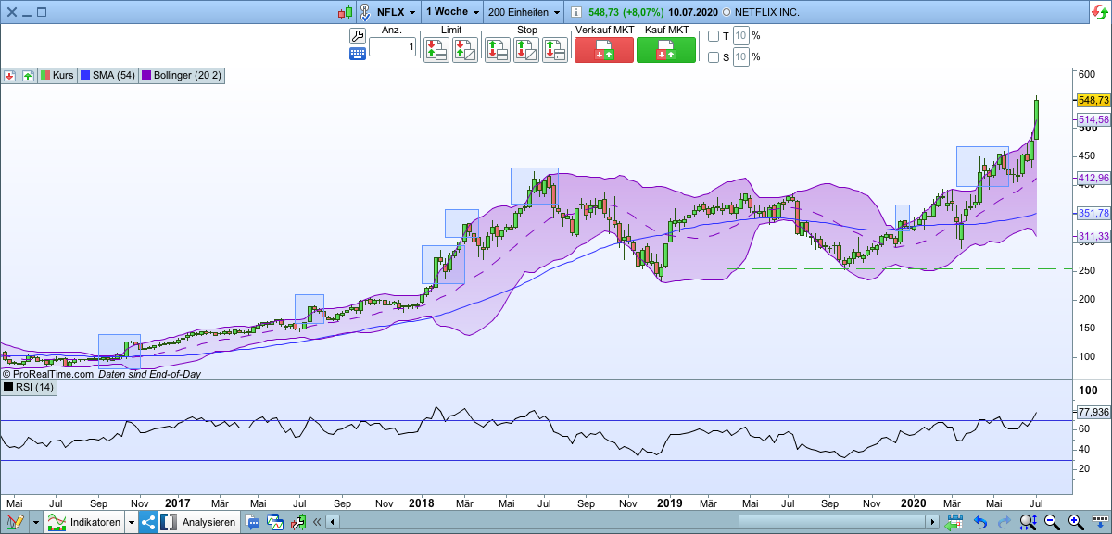The height and width of the screenshot is (534, 1112).
Task: Click the redo arrow icon
Action: [x=1004, y=521]
